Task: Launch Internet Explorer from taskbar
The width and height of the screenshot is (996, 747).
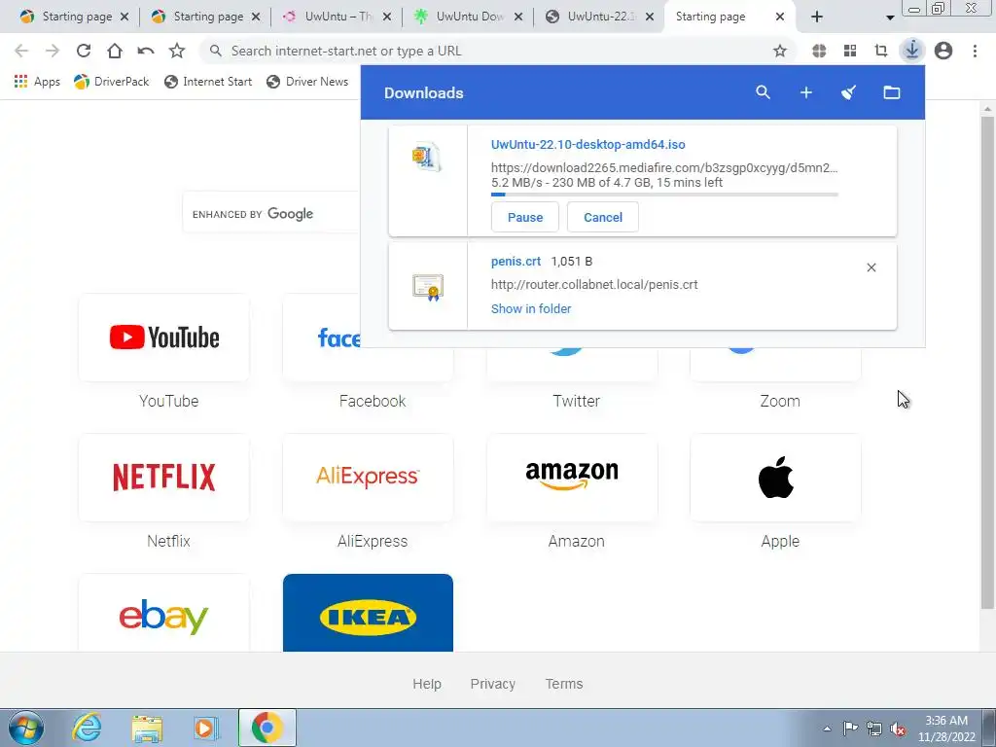Action: (x=87, y=728)
